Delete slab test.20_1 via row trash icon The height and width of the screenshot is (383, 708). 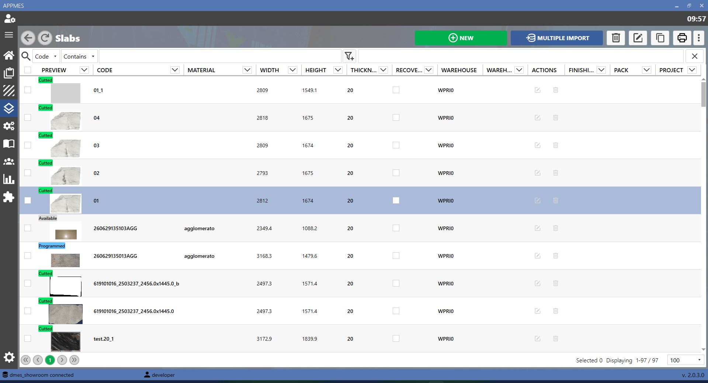(556, 339)
